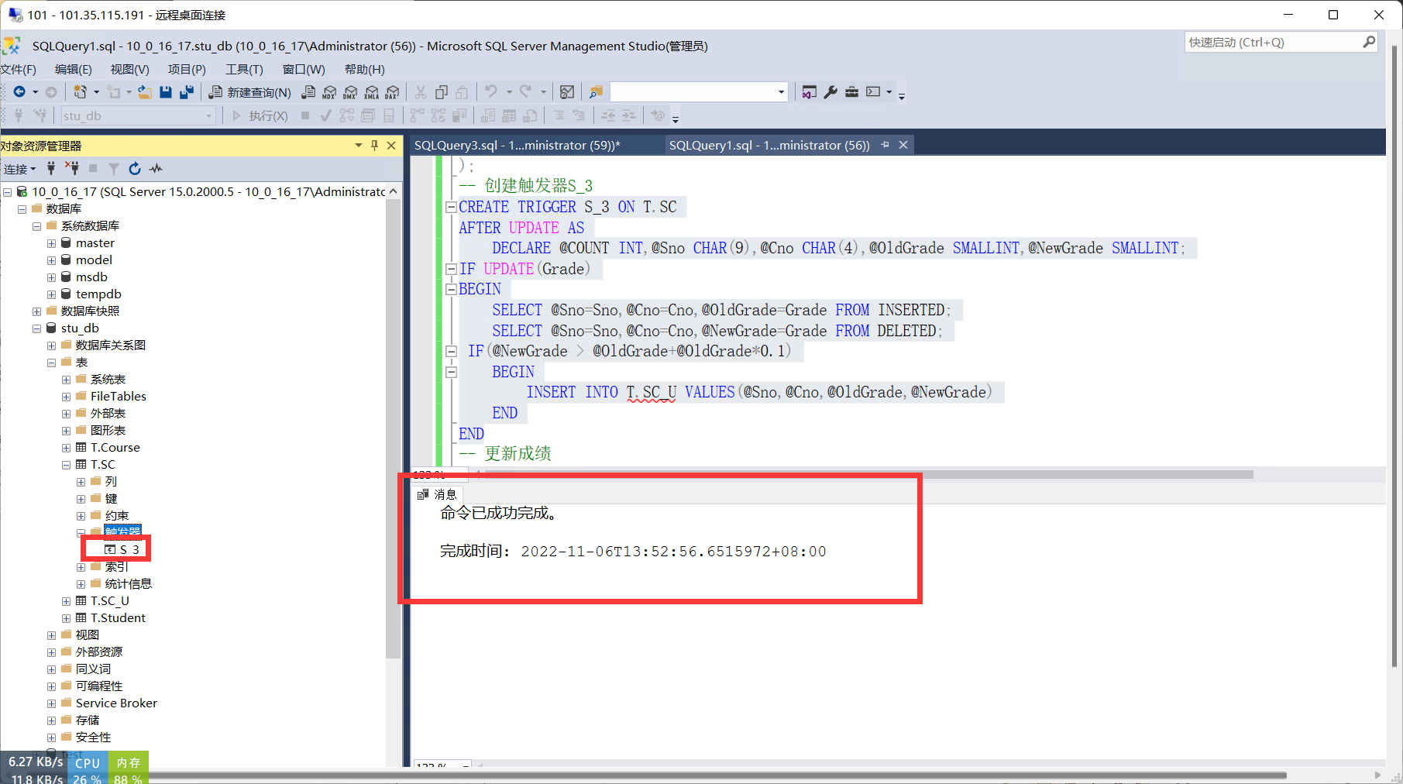The image size is (1403, 784).
Task: Collapse the T.SC table node
Action: point(67,465)
